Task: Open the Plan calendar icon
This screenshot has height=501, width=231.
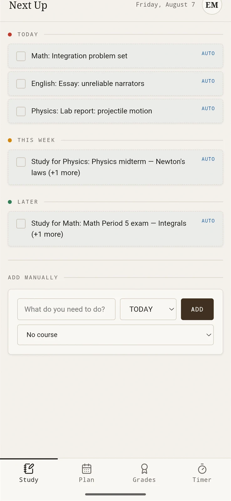Action: pyautogui.click(x=87, y=469)
